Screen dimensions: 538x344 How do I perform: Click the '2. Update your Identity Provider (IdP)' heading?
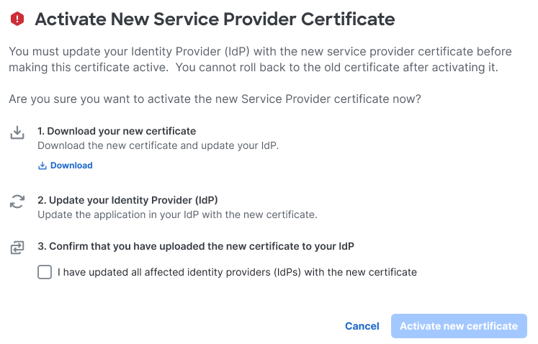coord(127,200)
